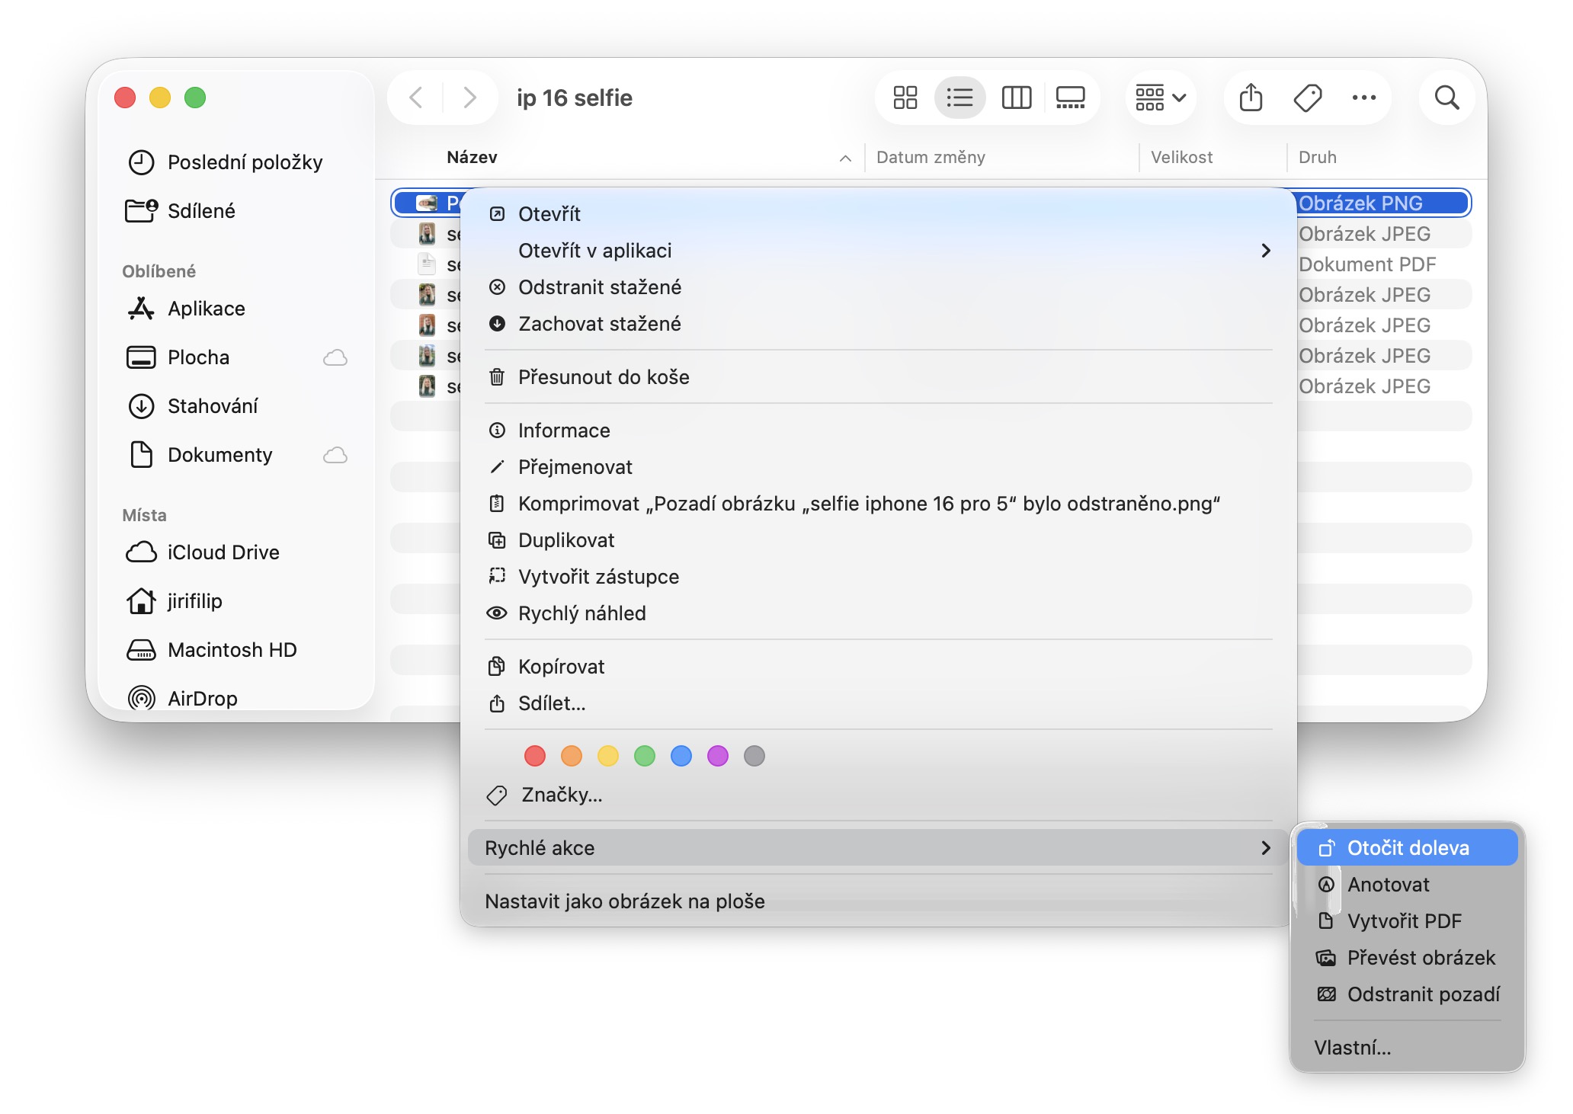Apply the purple tag color

(717, 756)
